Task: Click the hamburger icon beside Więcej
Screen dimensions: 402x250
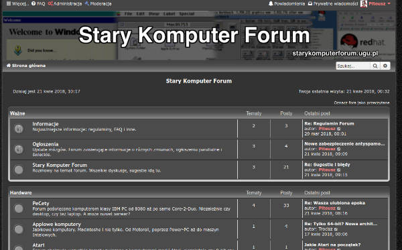Action: point(9,3)
